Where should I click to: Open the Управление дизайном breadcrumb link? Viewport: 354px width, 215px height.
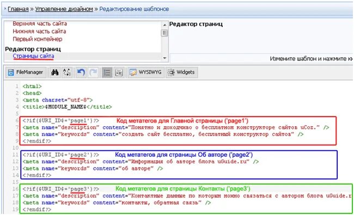pyautogui.click(x=64, y=9)
